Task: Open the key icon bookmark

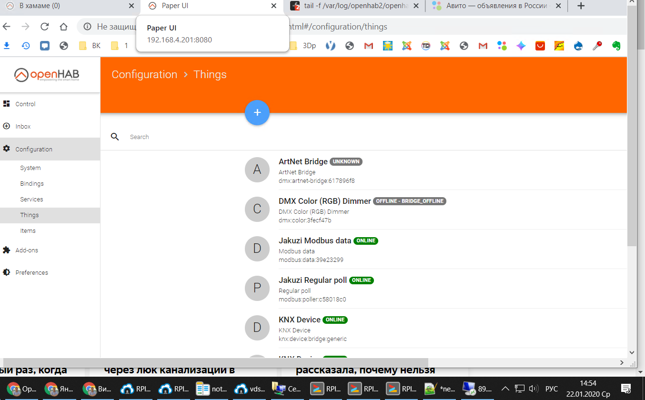Action: click(x=597, y=46)
